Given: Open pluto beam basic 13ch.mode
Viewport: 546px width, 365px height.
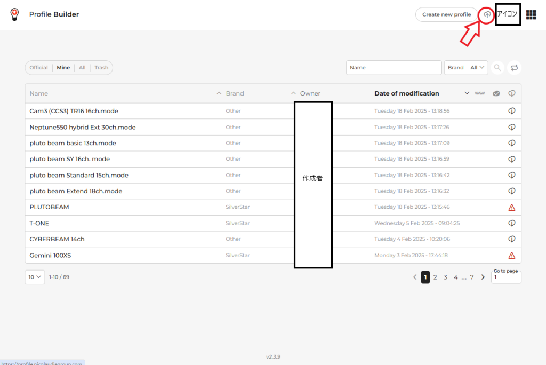Looking at the screenshot, I should pyautogui.click(x=73, y=143).
